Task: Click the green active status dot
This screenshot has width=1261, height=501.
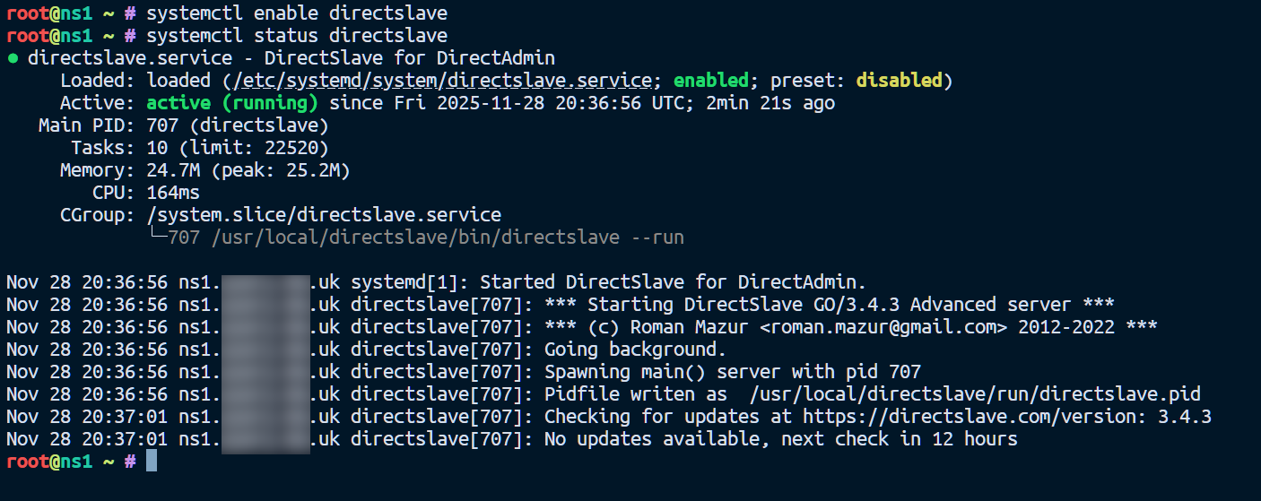Action: click(x=13, y=59)
